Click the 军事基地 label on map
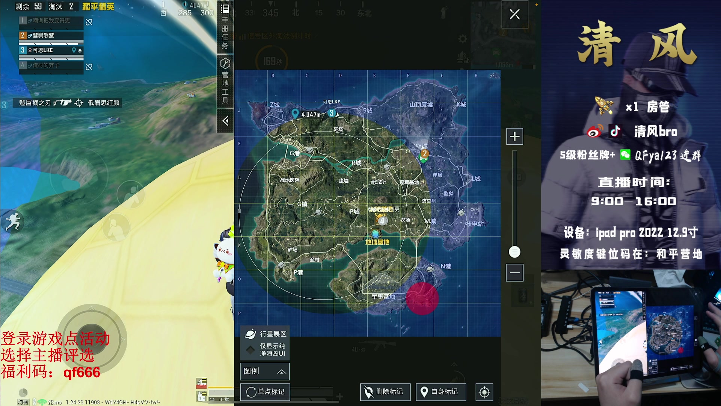 (x=383, y=297)
